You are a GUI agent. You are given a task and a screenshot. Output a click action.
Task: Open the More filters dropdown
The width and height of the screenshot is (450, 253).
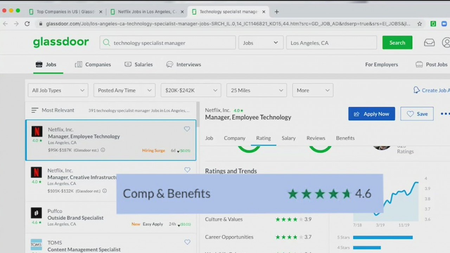313,90
